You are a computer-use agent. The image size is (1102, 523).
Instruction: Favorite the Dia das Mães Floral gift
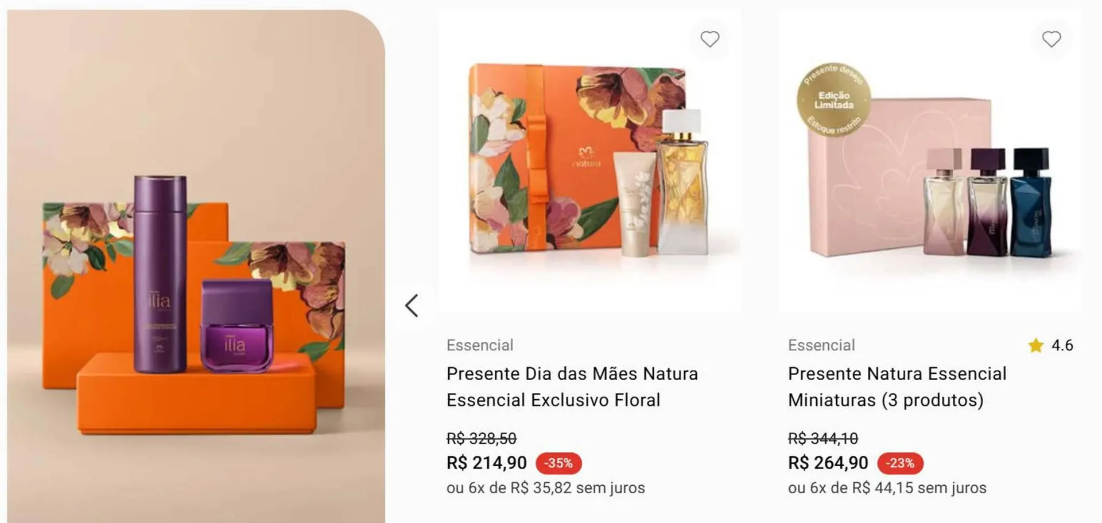[710, 40]
